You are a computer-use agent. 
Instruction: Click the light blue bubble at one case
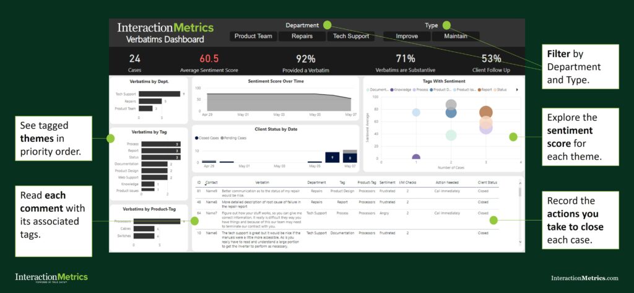[416, 112]
